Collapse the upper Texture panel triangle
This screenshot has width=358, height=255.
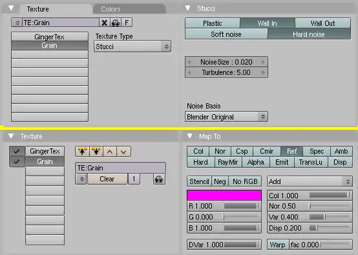click(11, 8)
